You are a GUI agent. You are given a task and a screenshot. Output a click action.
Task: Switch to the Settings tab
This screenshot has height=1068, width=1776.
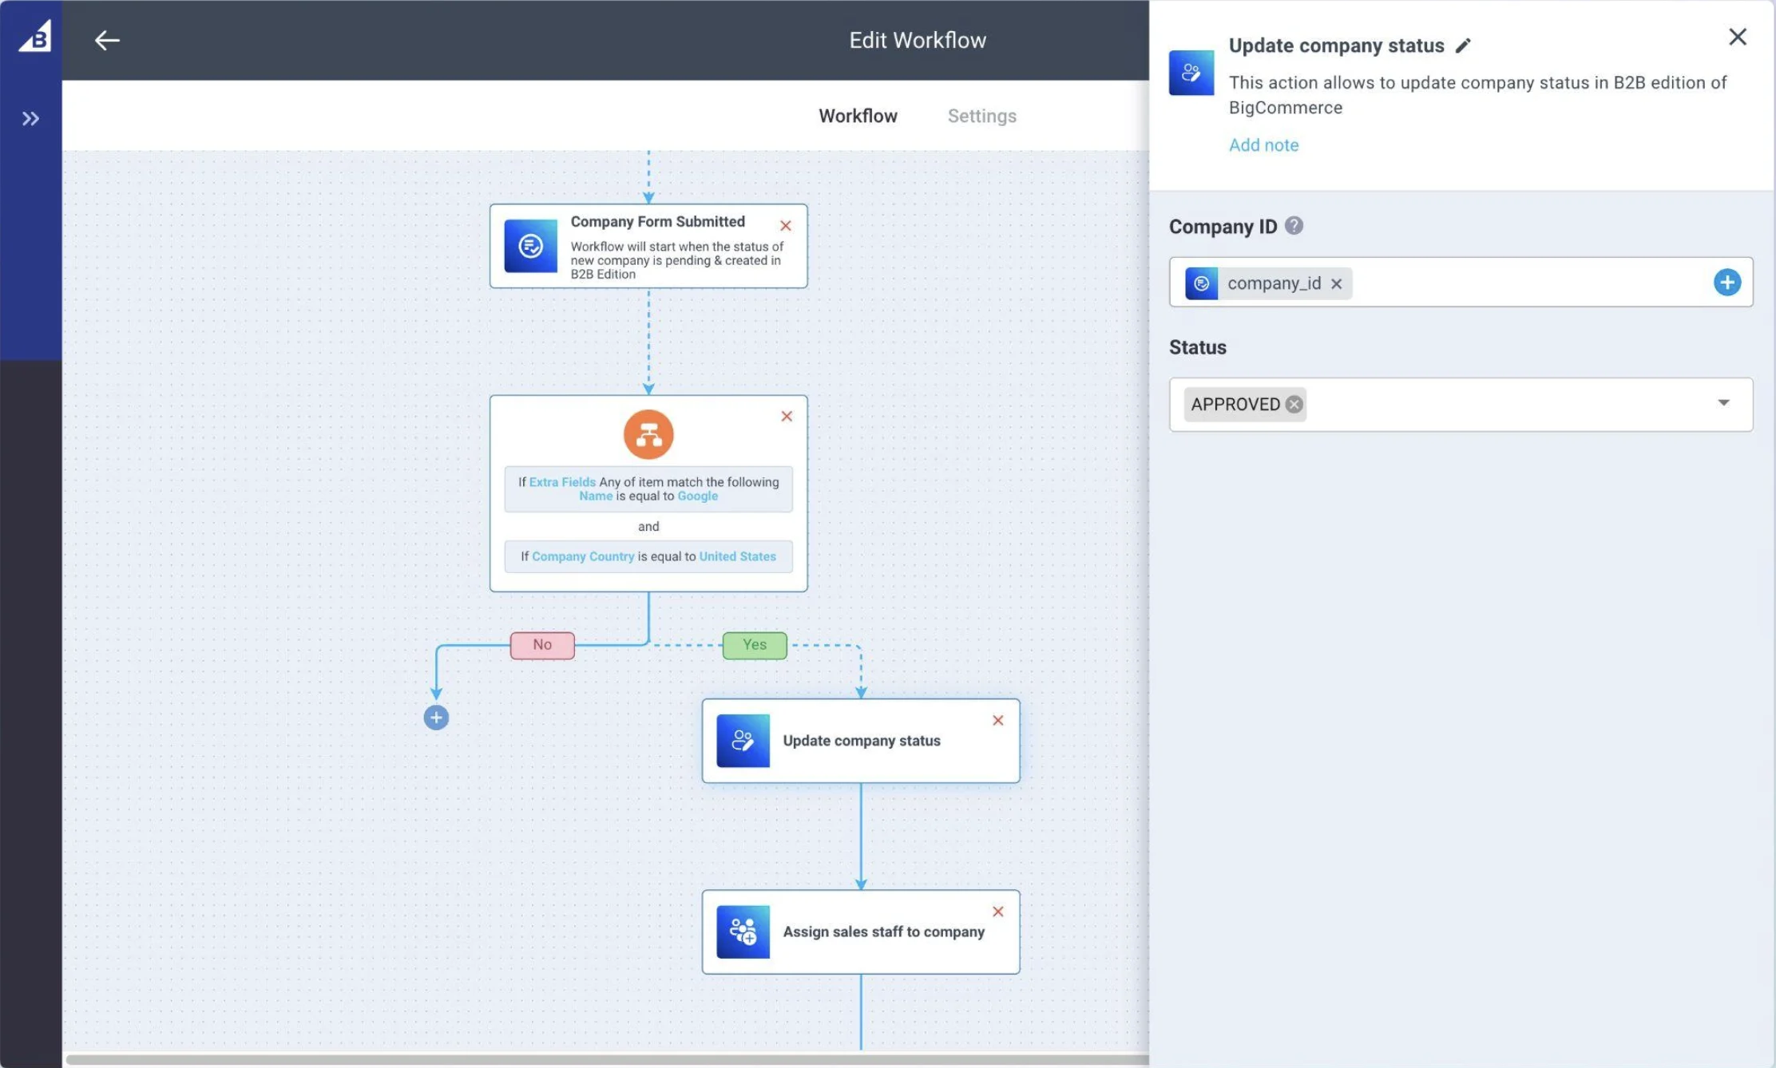click(x=982, y=116)
